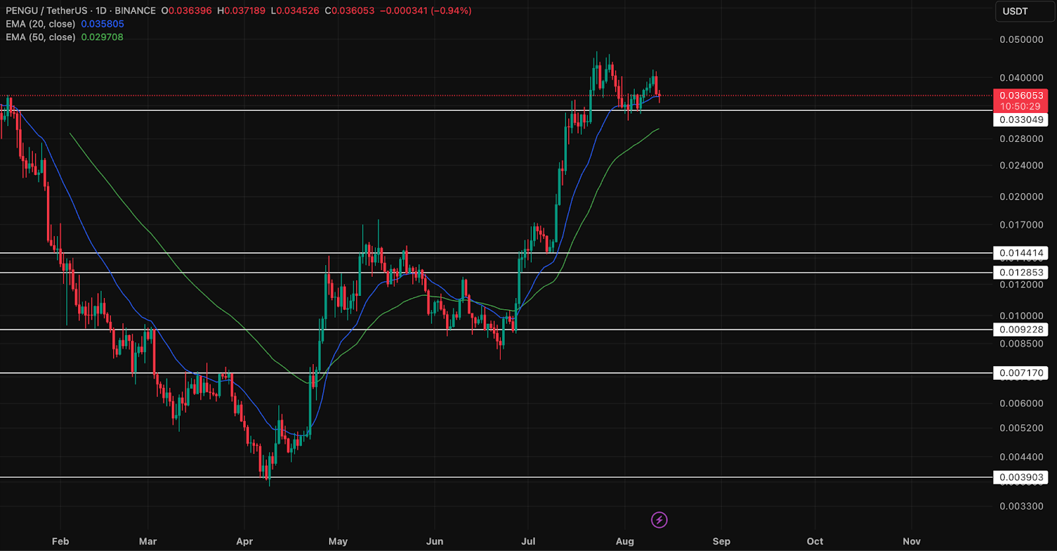
Task: Click the 0.017000 price scale label
Action: (1021, 225)
